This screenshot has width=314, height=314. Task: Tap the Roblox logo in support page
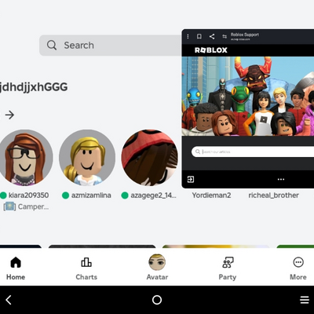click(x=211, y=50)
